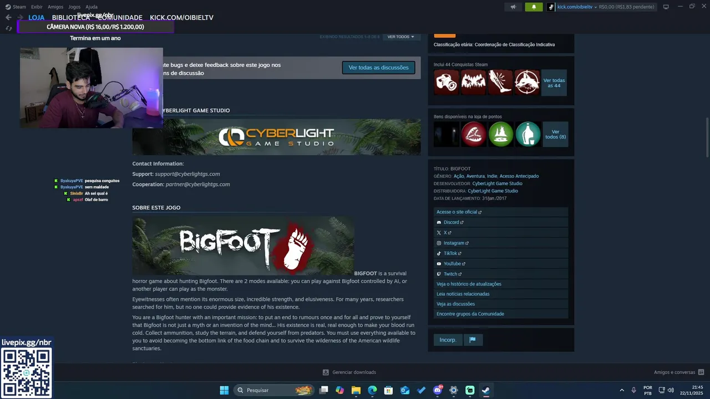
Task: Open the Windows Start menu
Action: pyautogui.click(x=224, y=390)
